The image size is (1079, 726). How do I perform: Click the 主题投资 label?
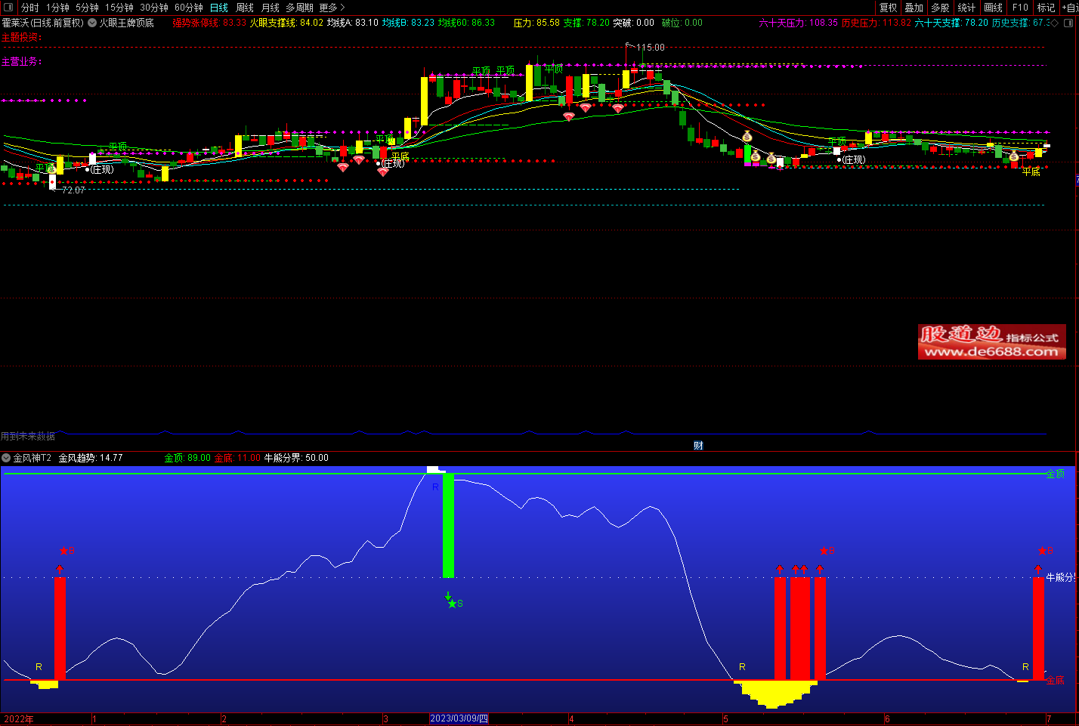(21, 37)
